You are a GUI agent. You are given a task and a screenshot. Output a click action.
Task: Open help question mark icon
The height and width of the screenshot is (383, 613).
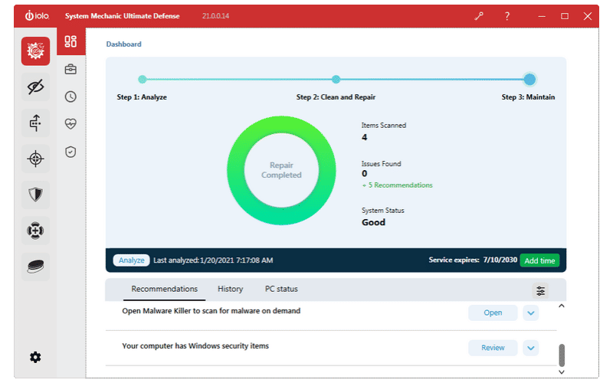[507, 16]
